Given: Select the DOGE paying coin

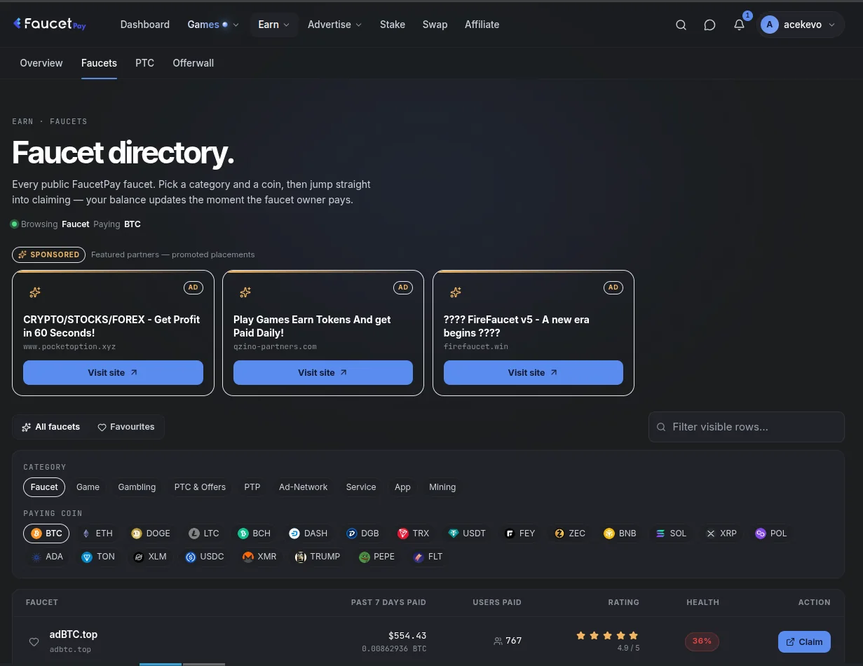Looking at the screenshot, I should [x=151, y=534].
